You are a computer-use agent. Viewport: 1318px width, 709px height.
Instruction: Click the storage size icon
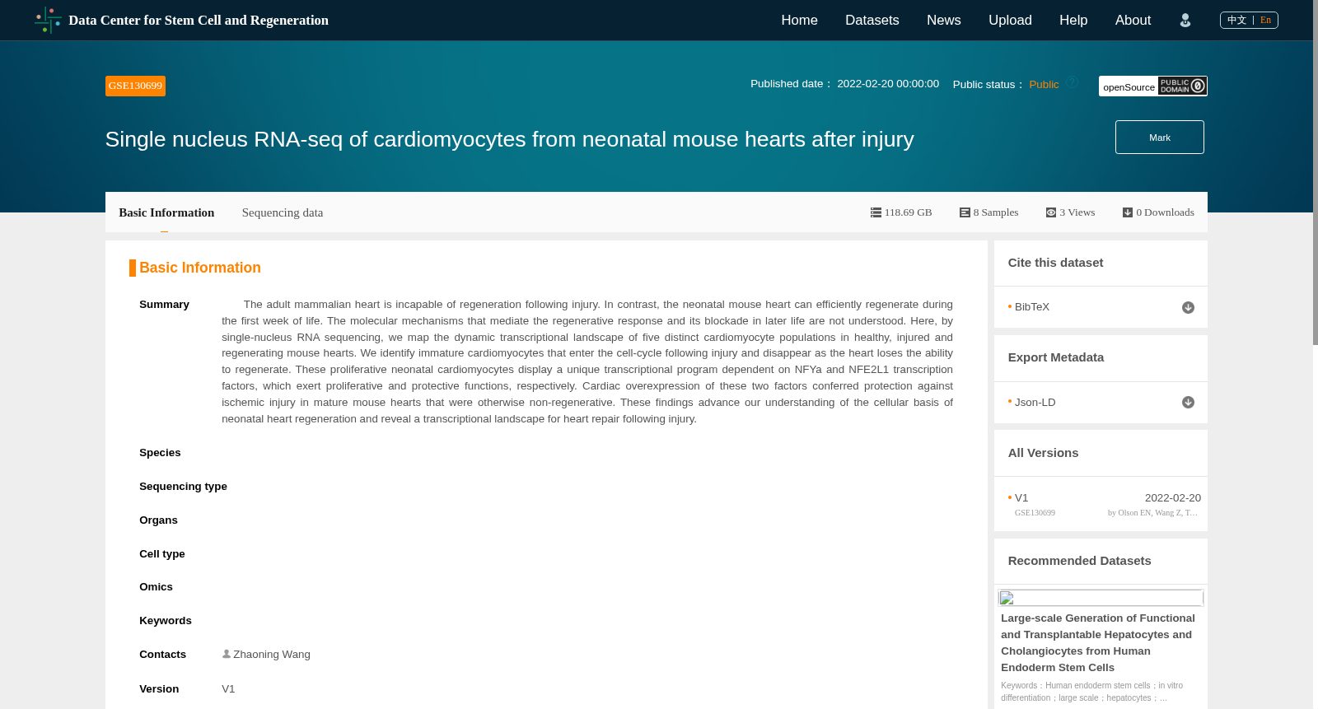(876, 212)
